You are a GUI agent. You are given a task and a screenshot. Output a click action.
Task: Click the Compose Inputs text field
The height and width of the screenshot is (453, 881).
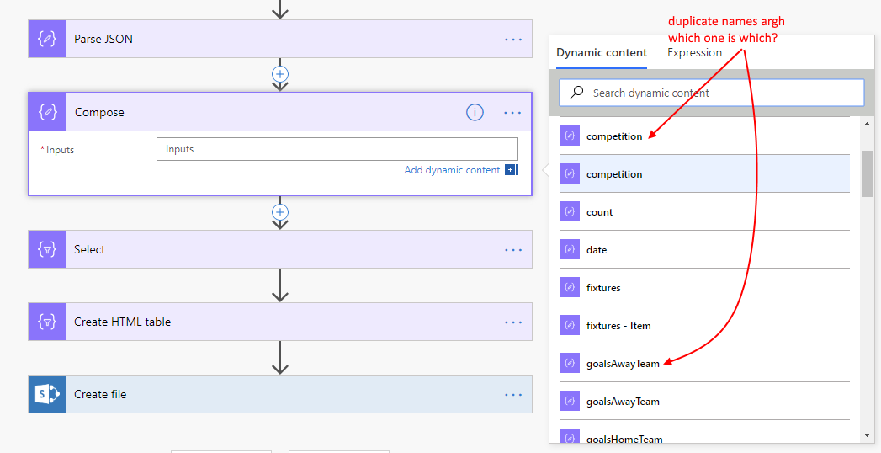click(x=337, y=149)
